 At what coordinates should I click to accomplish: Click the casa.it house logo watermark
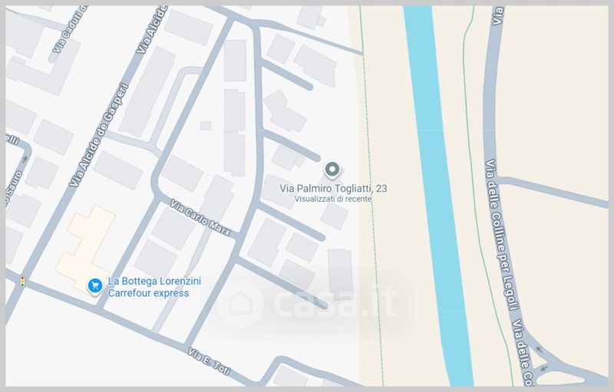click(239, 304)
